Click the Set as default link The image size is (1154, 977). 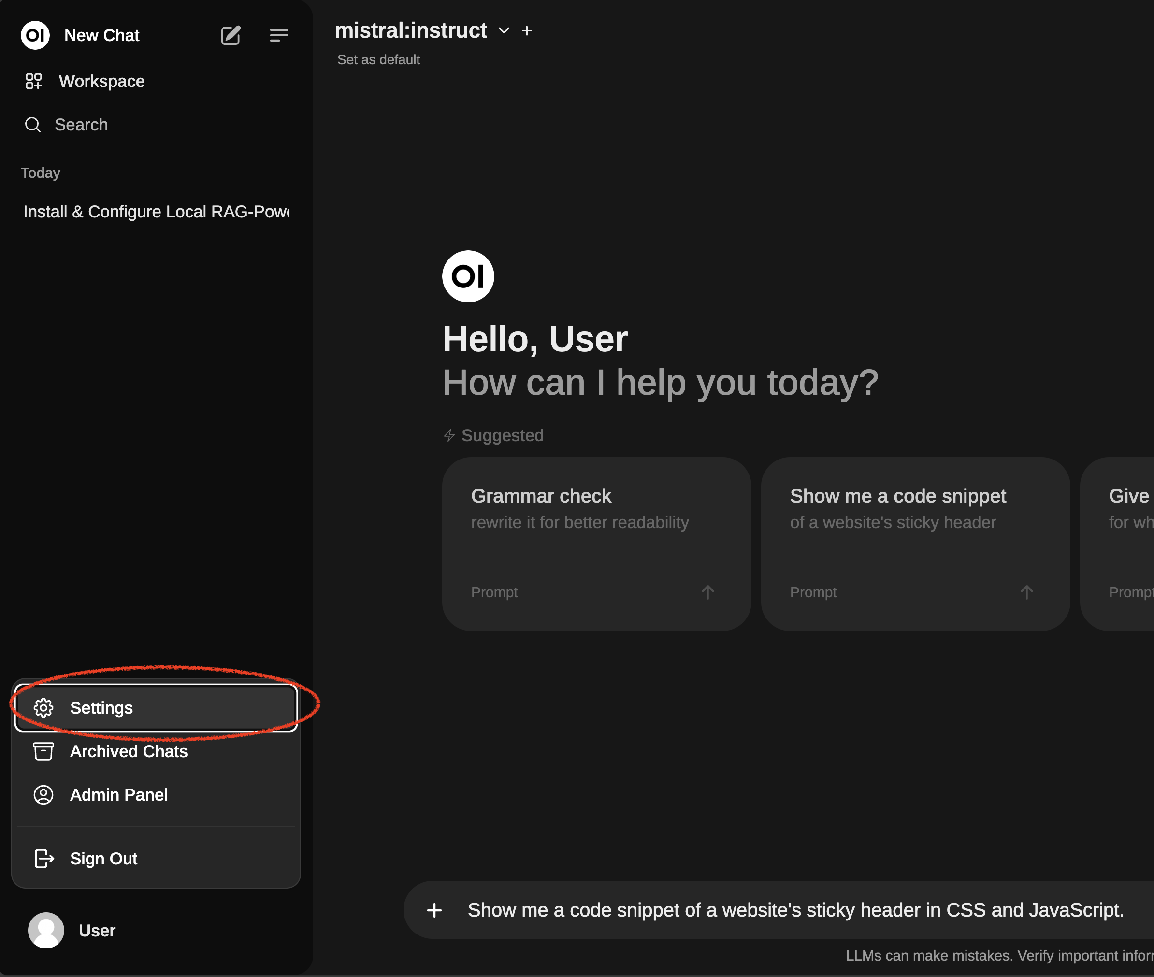[x=378, y=60]
